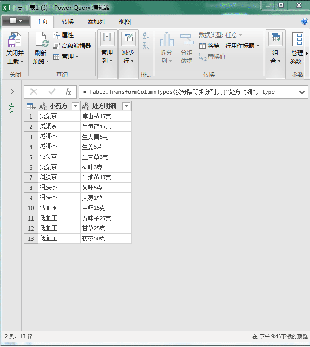Click the 减少行 reduce rows icon
Viewport: 310px width, 347px height.
click(x=129, y=38)
